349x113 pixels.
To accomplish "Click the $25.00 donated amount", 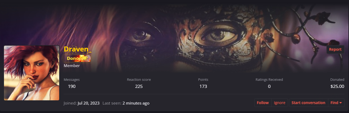I will pyautogui.click(x=337, y=86).
